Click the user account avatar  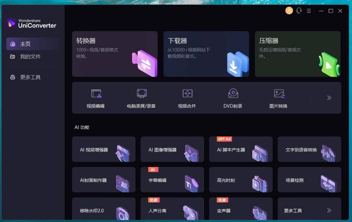pyautogui.click(x=289, y=11)
